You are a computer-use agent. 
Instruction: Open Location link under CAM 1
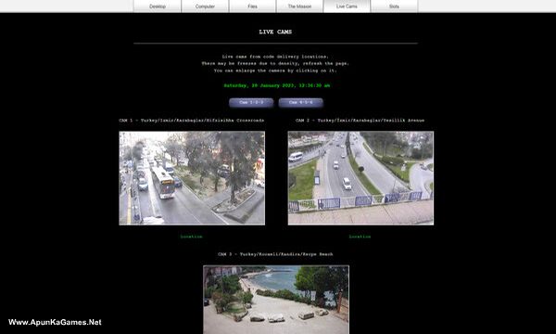[192, 237]
